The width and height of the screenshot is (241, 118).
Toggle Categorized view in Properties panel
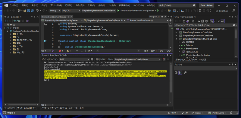176,73
